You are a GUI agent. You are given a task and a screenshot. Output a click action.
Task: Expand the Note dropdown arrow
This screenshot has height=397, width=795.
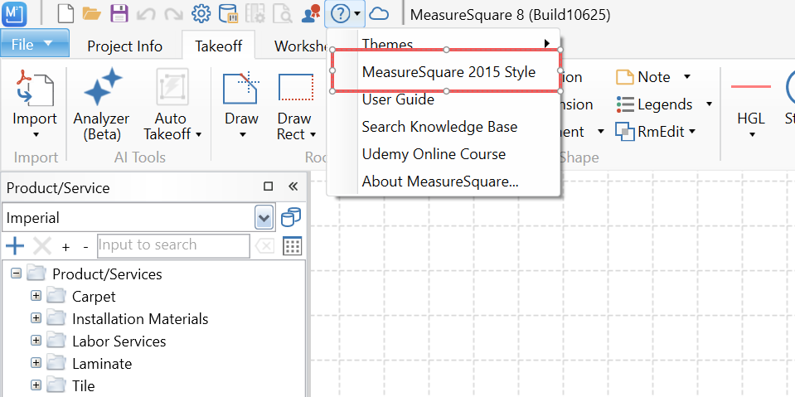click(687, 77)
